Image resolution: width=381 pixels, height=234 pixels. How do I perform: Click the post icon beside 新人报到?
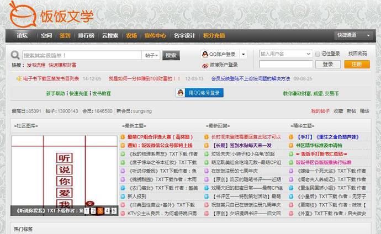pyautogui.click(x=123, y=196)
